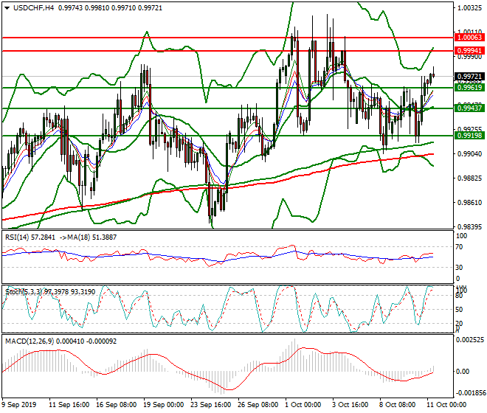Click the 0.98395 price scale value
Screen dimensions: 487x413
point(470,226)
